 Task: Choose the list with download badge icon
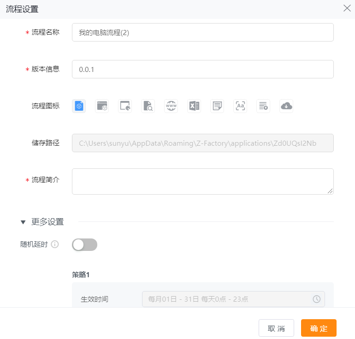click(263, 106)
